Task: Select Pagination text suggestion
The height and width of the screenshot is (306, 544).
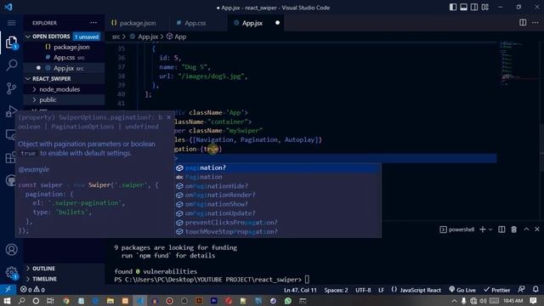Action: (x=278, y=177)
